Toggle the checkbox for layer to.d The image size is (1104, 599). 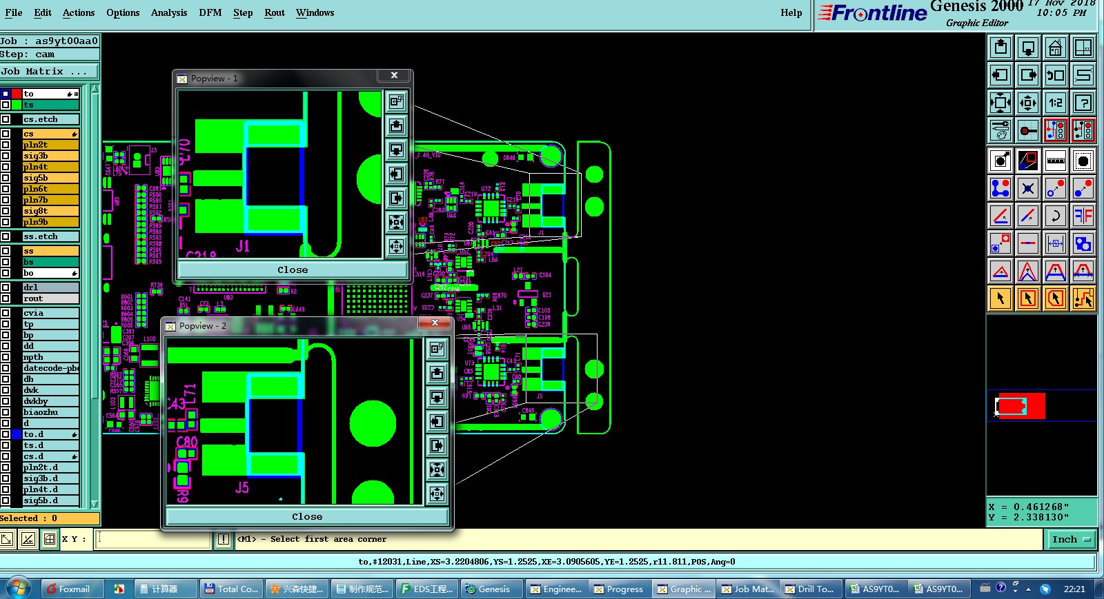pos(6,434)
